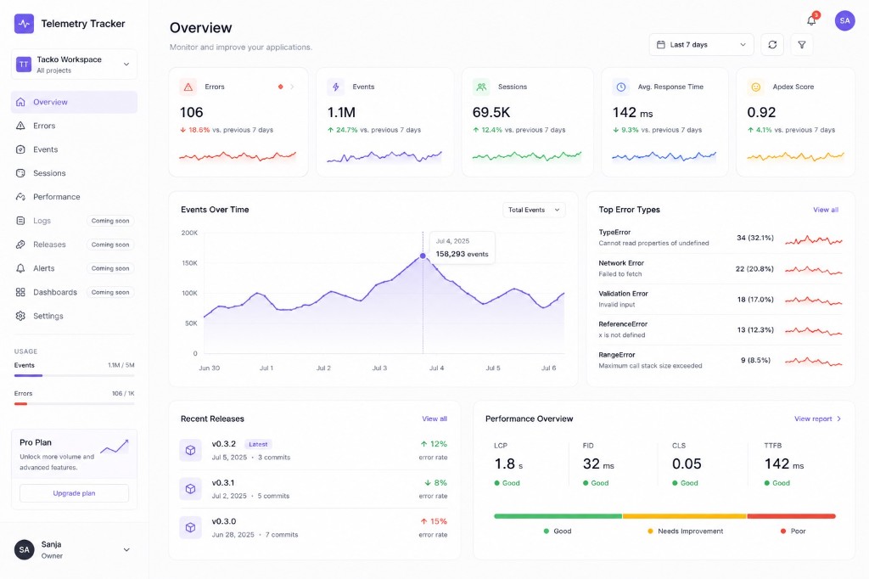Click the Jul 4 peak data point

[x=423, y=256]
